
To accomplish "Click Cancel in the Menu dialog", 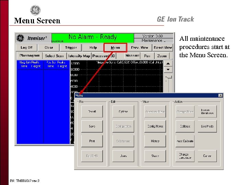I will click(207, 156).
